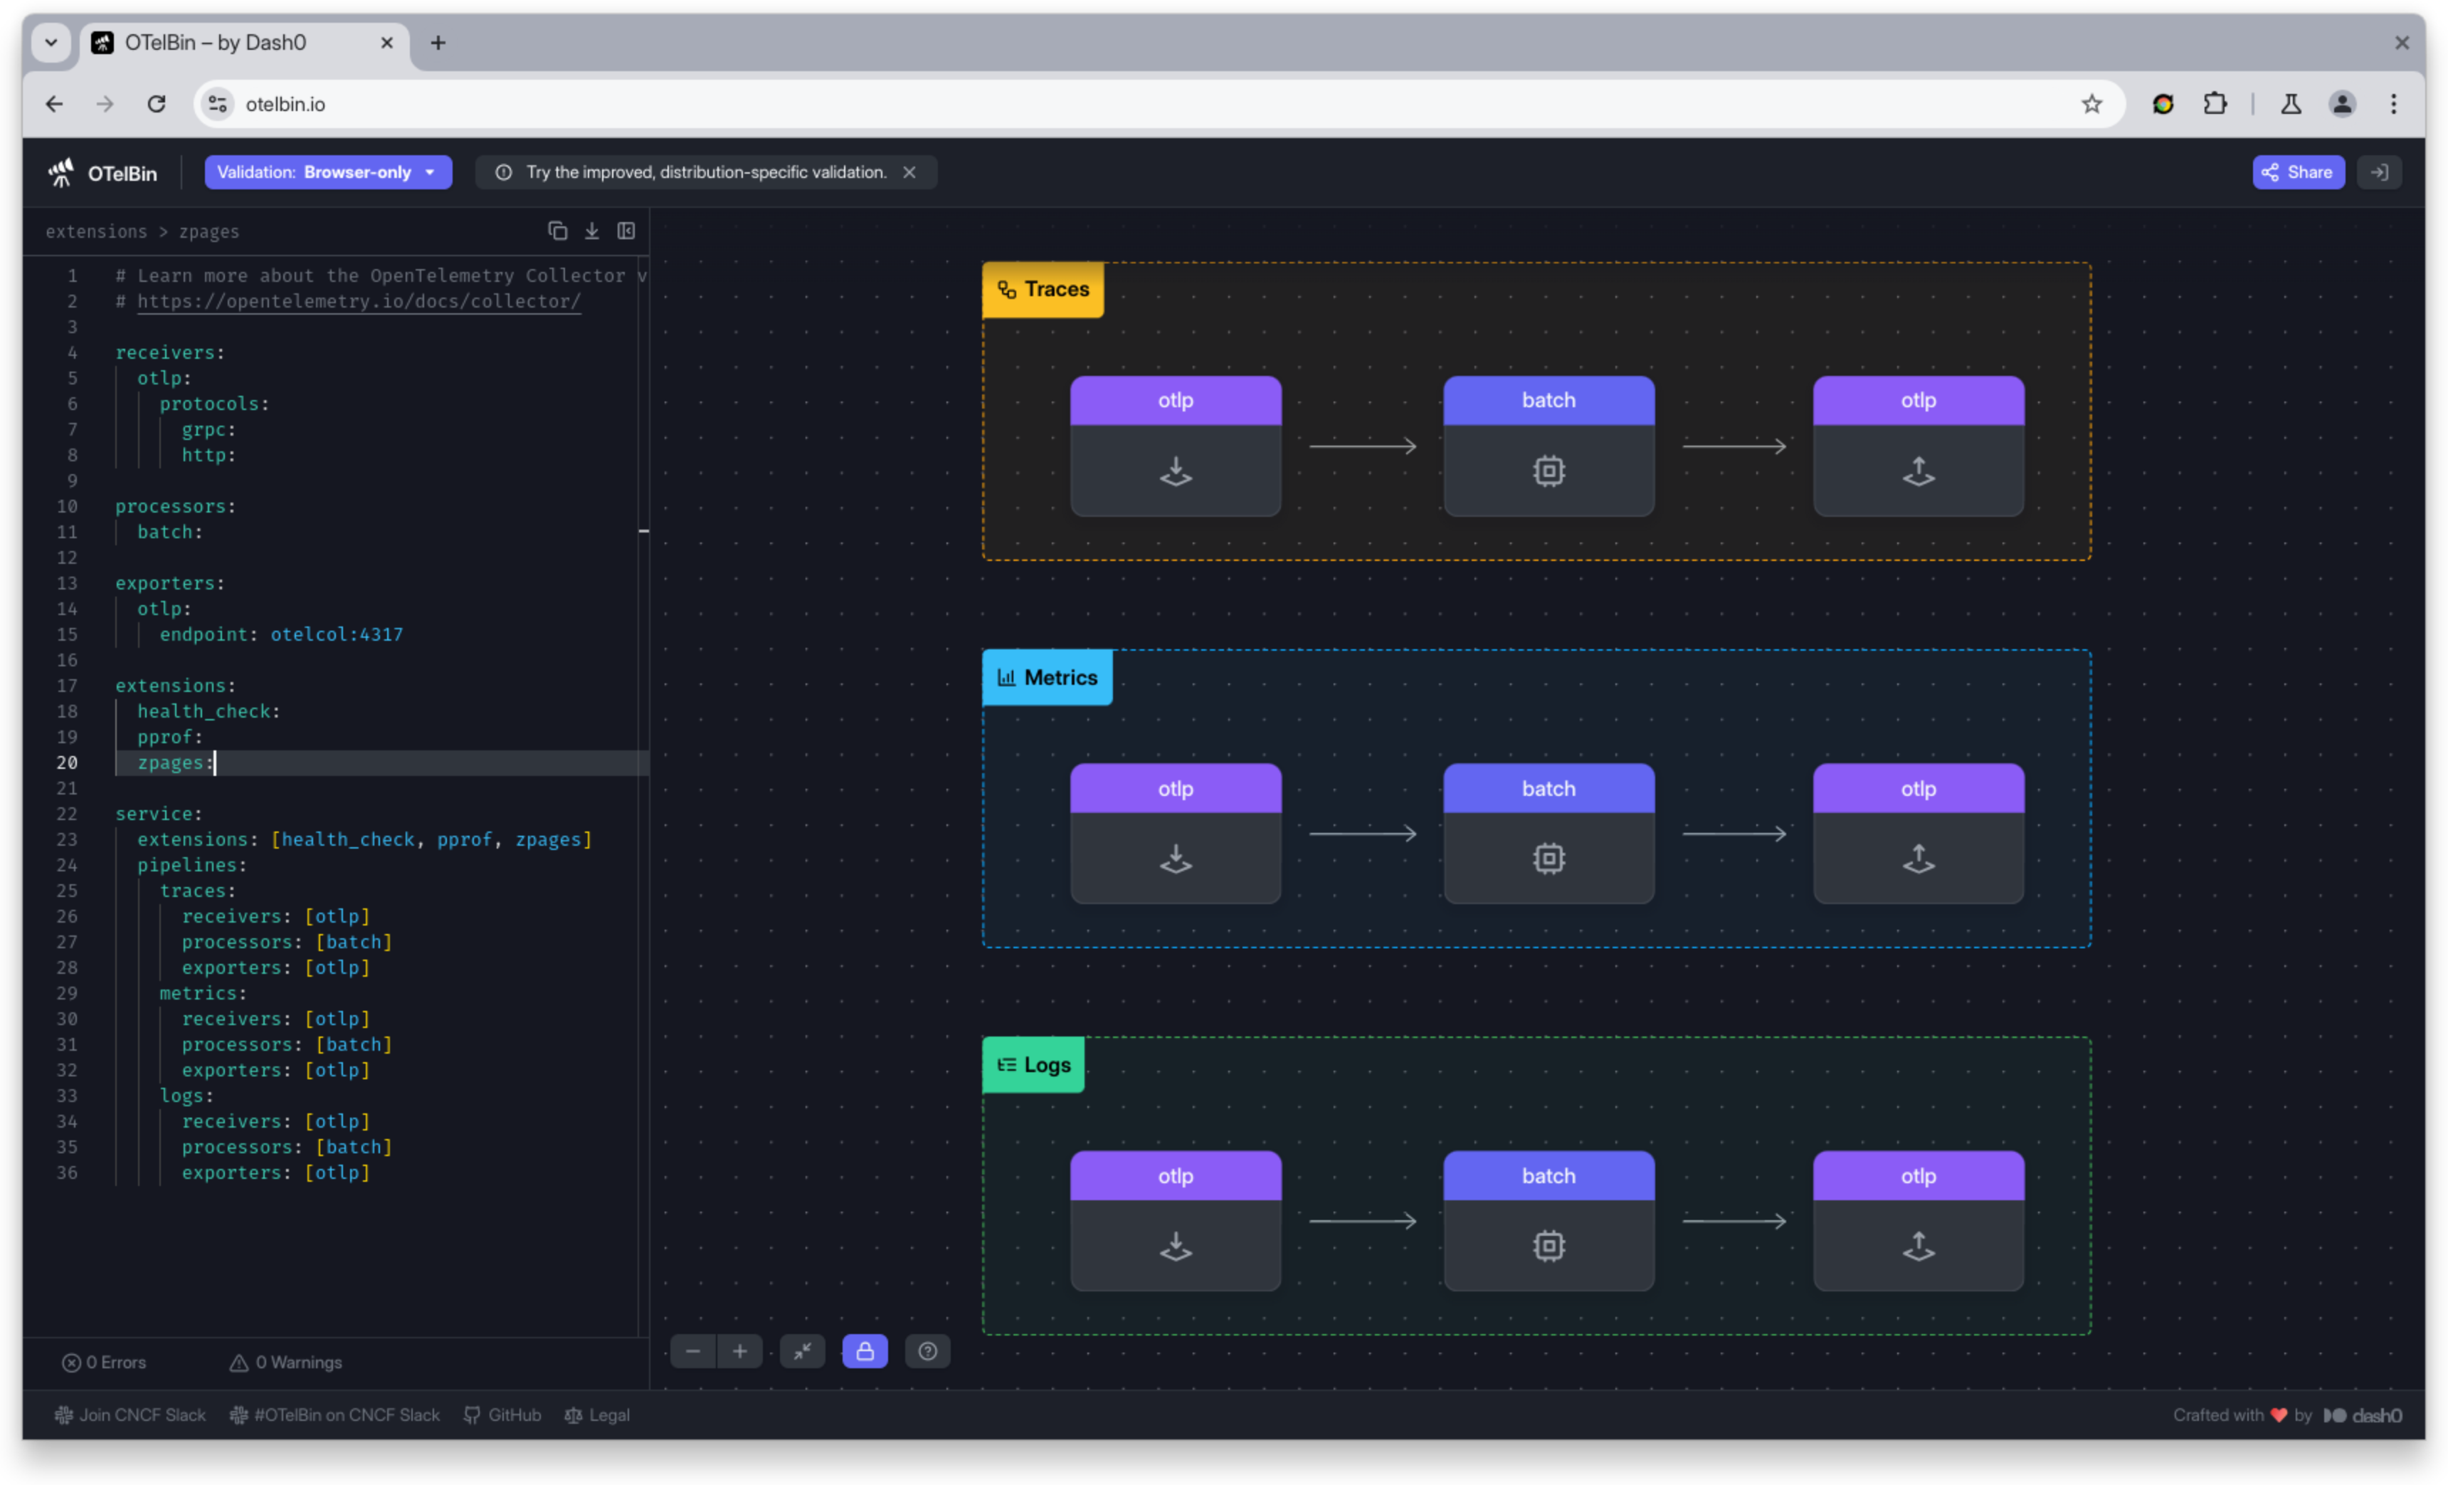This screenshot has height=1485, width=2448.
Task: Check the 0 Errors status indicator
Action: [103, 1362]
